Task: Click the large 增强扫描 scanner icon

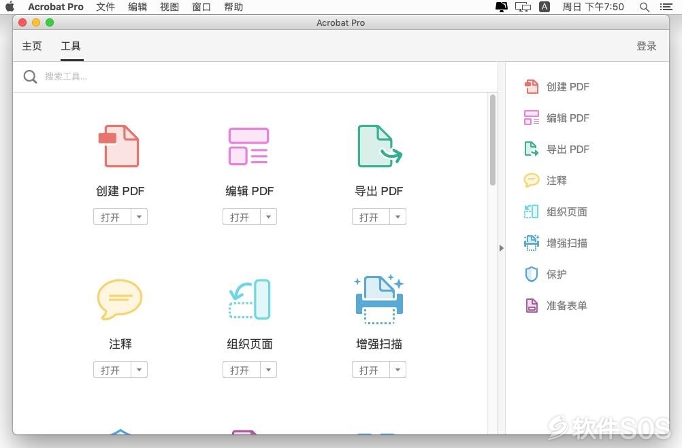Action: (379, 299)
